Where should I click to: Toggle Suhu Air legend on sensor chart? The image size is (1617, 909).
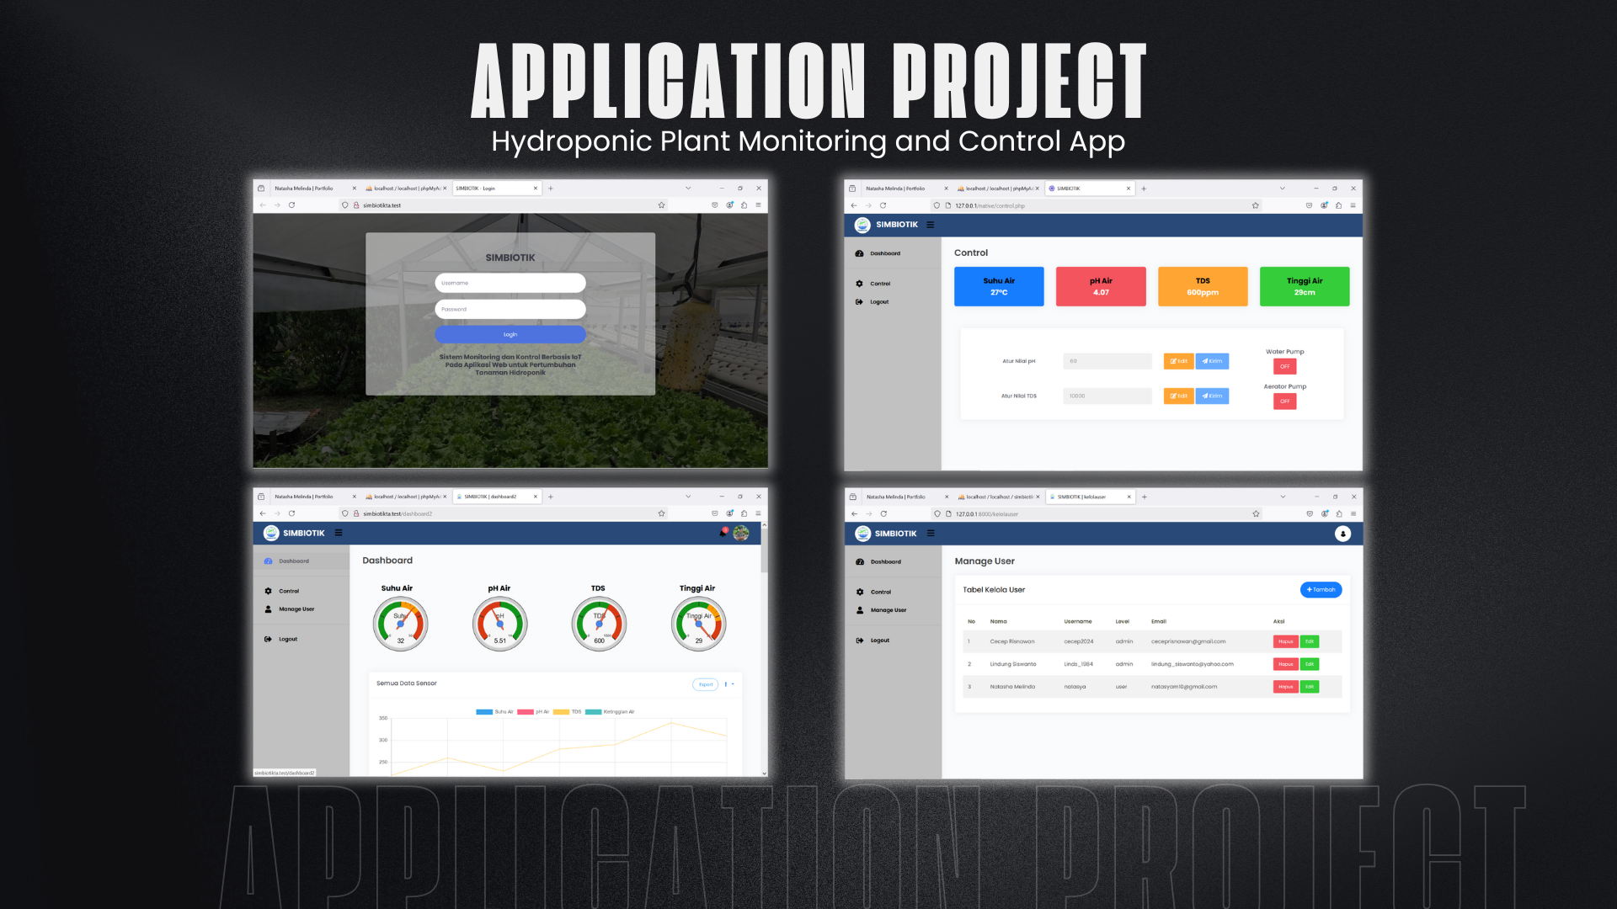pyautogui.click(x=494, y=712)
